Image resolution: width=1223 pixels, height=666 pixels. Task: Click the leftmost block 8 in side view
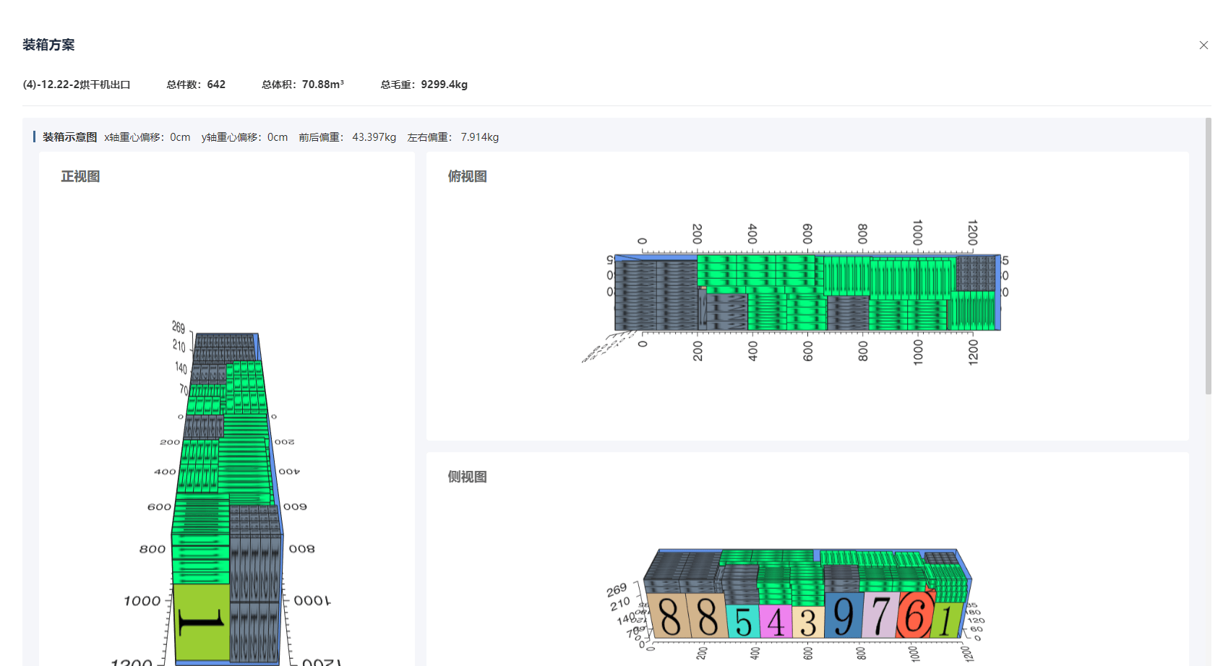(669, 617)
